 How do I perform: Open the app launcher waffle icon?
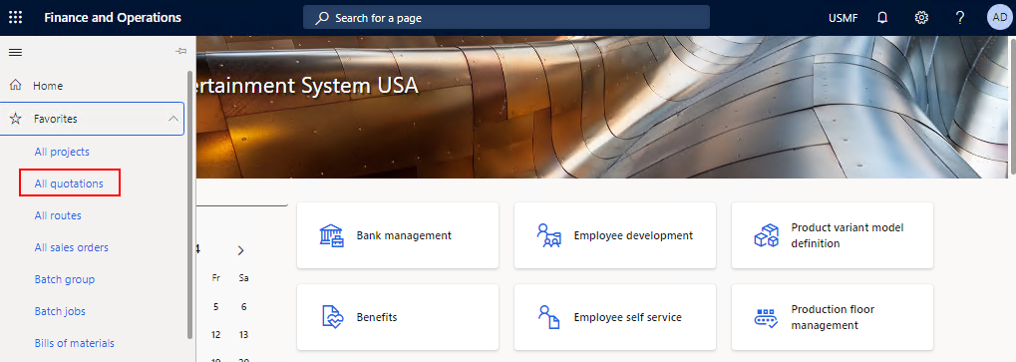point(16,18)
